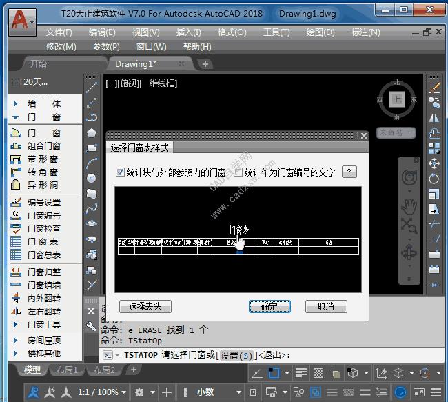Select the Spline draw tool
The height and width of the screenshot is (402, 448).
tap(92, 209)
